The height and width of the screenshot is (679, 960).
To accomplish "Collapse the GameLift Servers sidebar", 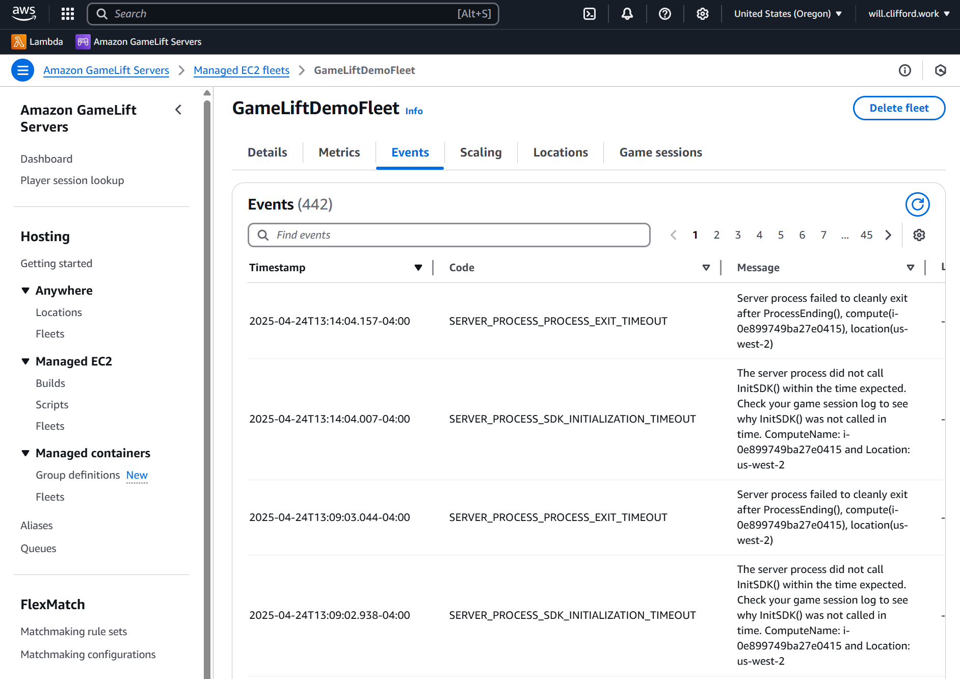I will tap(178, 110).
